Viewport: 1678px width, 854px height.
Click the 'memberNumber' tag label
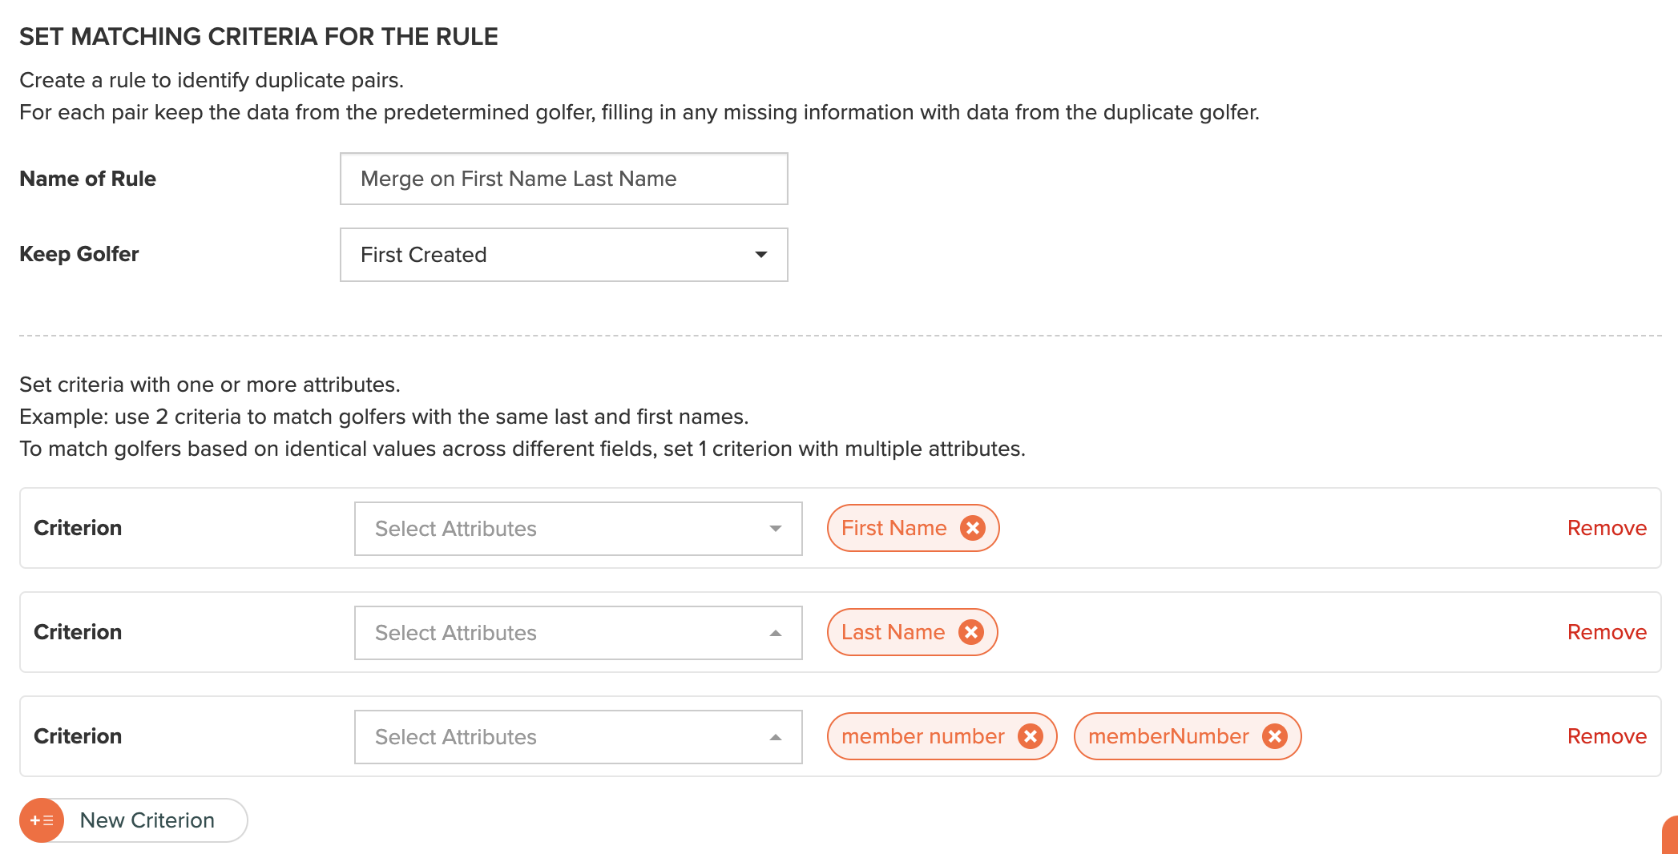(x=1168, y=736)
